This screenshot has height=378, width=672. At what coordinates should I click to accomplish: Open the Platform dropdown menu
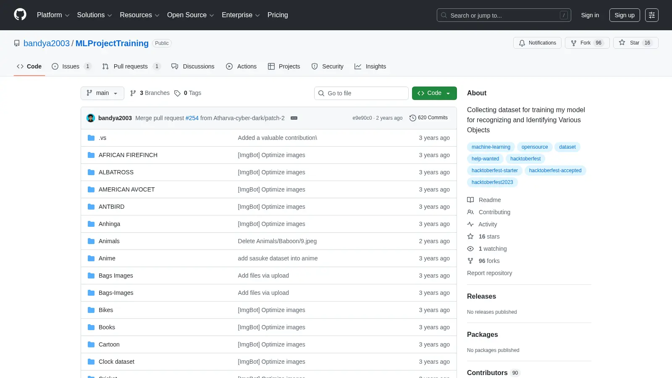pos(53,15)
